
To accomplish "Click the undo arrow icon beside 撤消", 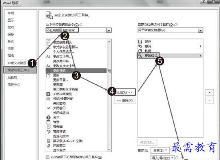I will [140, 46].
